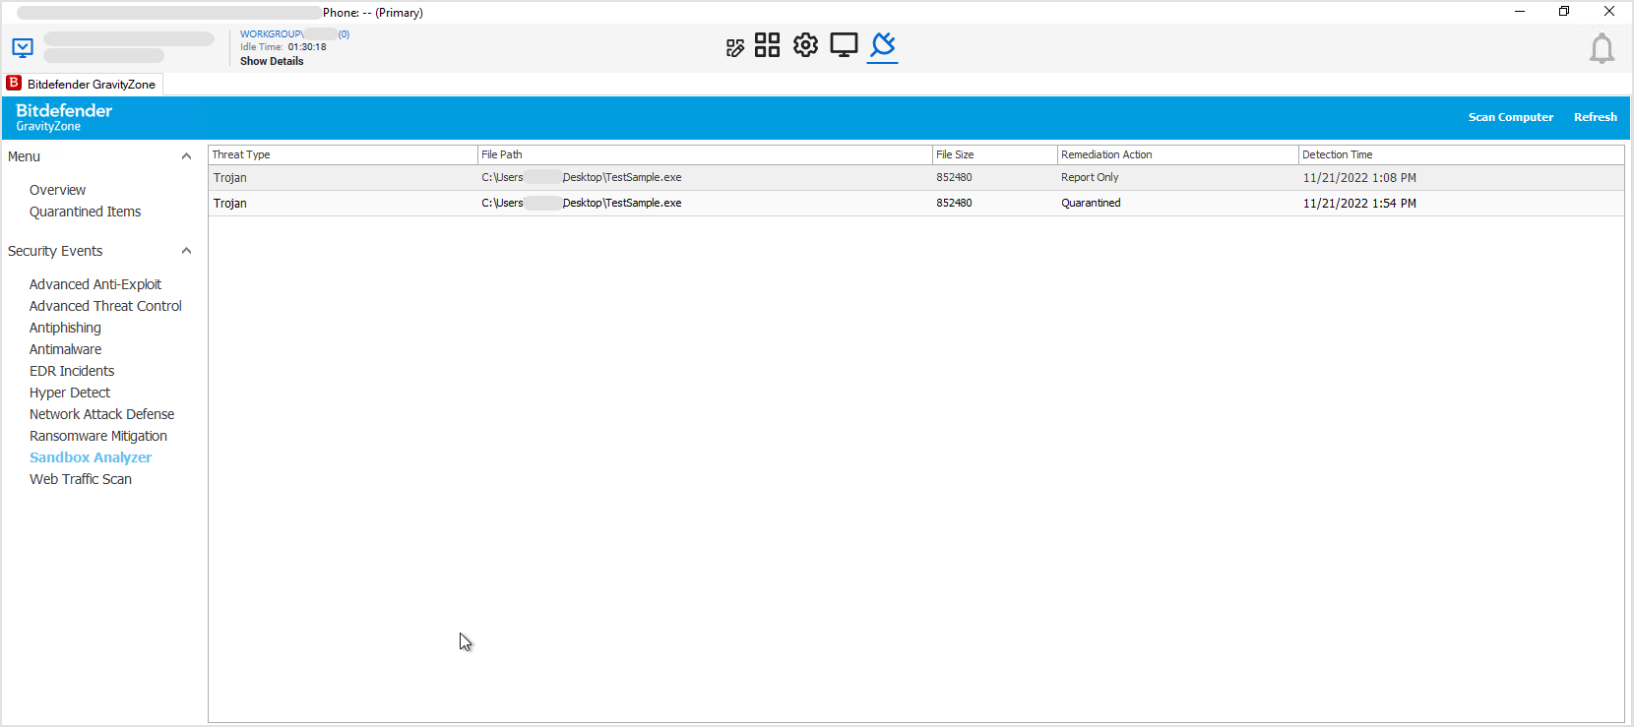Viewport: 1634px width, 727px height.
Task: Open Hyper Detect events
Action: pos(70,393)
